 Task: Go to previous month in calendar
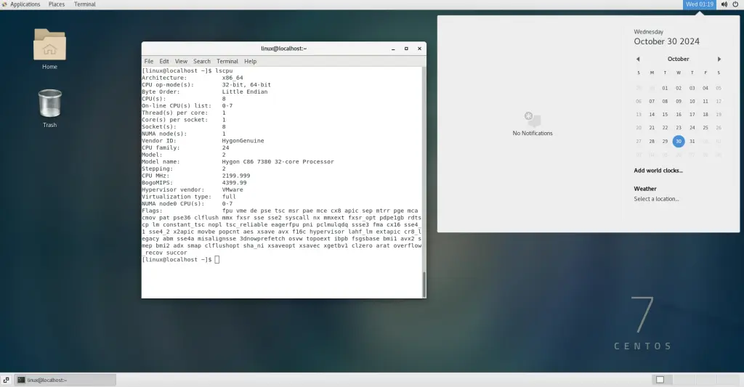pyautogui.click(x=638, y=59)
